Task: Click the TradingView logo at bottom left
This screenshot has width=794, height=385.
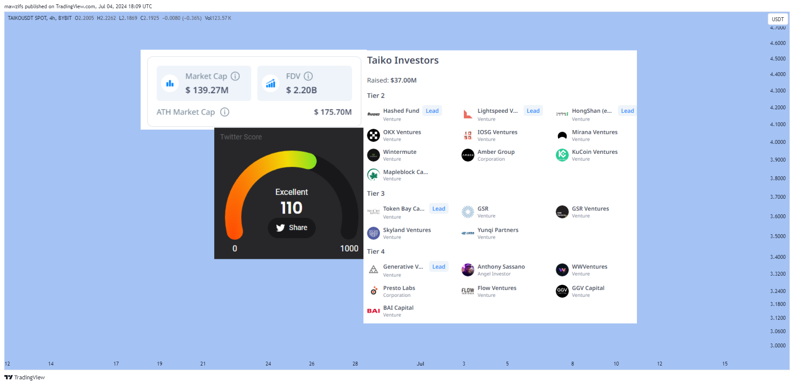Action: [25, 377]
